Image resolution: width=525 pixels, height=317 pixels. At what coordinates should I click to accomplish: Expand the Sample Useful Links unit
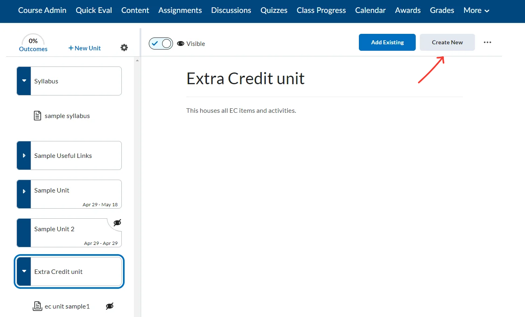point(24,155)
